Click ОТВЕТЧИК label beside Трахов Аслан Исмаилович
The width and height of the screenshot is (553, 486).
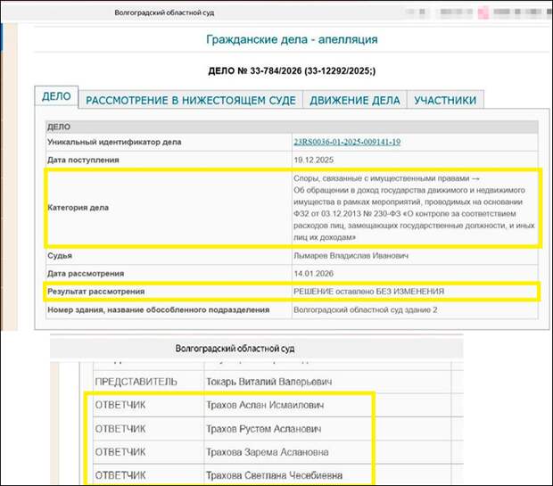[120, 405]
